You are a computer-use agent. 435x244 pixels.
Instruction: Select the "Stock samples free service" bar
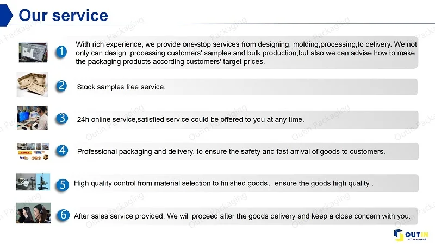[x=245, y=87]
